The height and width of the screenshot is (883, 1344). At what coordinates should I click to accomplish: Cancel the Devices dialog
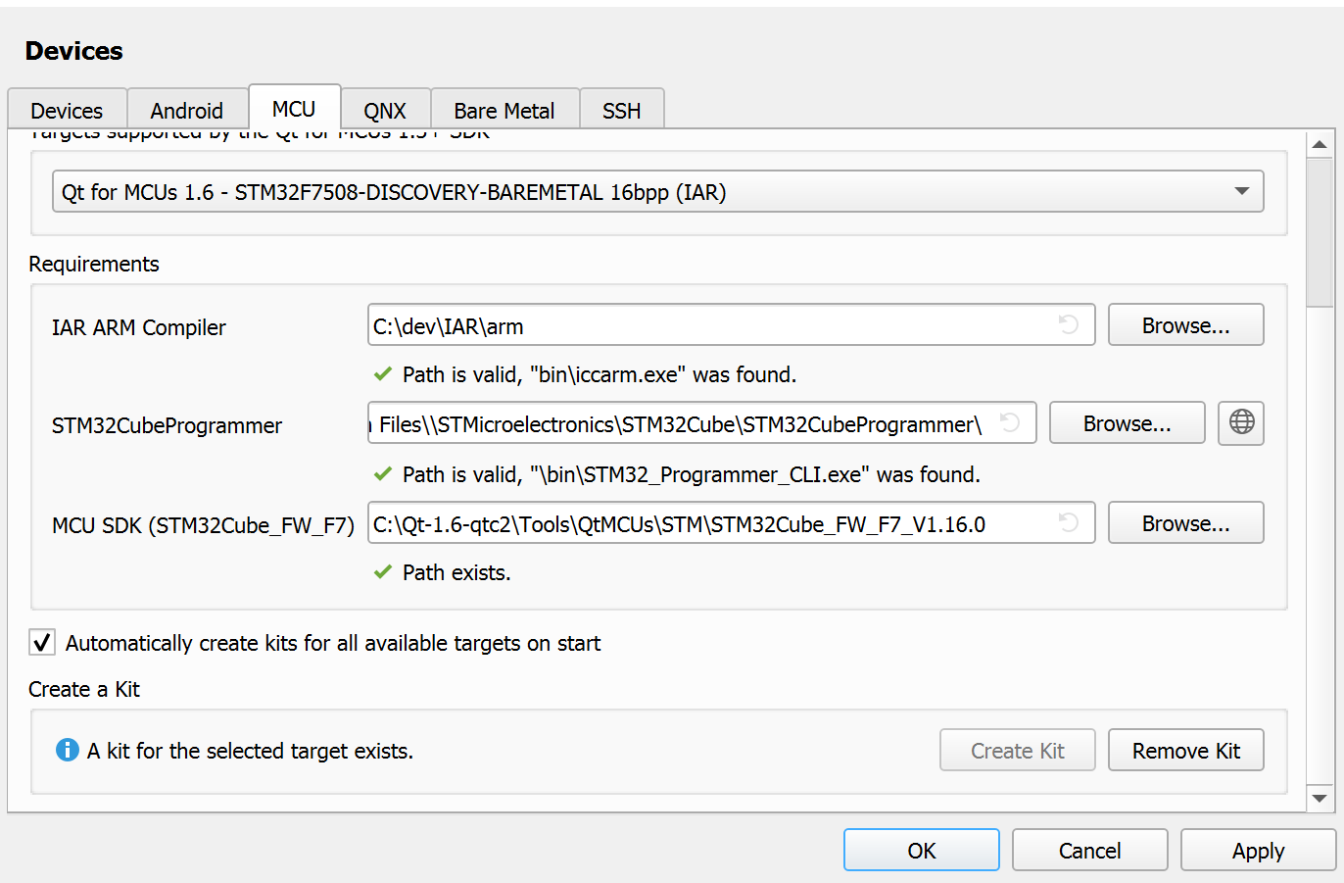click(1089, 851)
